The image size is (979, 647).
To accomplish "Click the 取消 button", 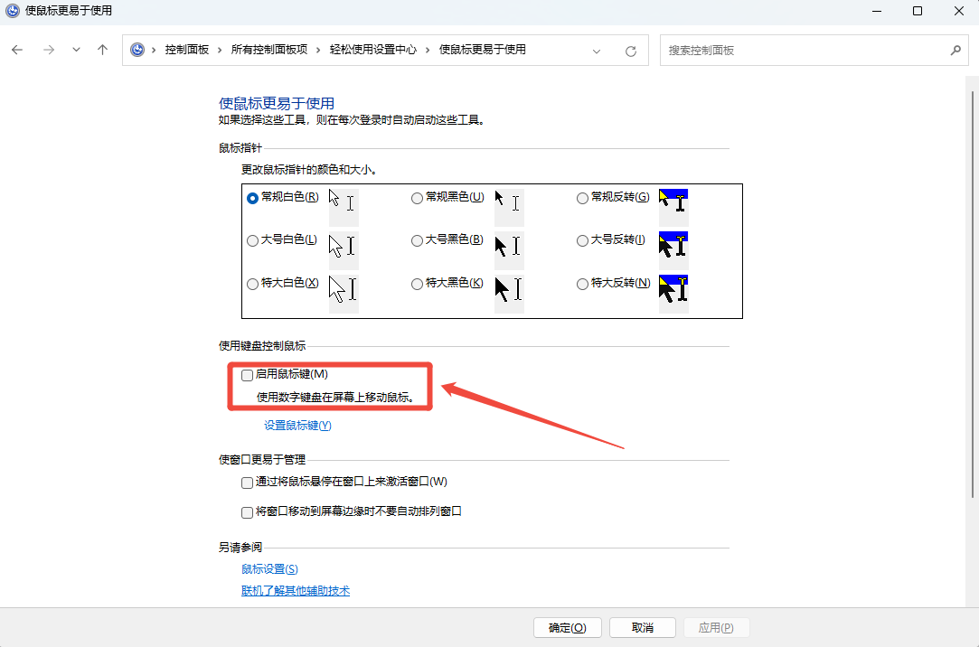I will [x=643, y=628].
